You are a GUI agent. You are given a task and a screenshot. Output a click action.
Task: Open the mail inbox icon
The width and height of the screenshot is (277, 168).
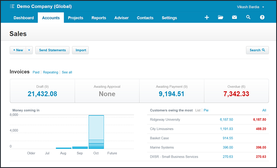click(x=234, y=17)
